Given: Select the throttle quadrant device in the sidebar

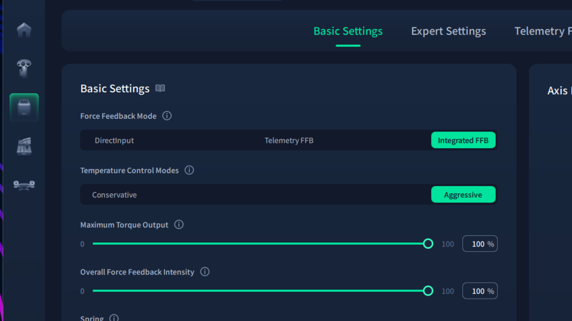Looking at the screenshot, I should pos(24,146).
